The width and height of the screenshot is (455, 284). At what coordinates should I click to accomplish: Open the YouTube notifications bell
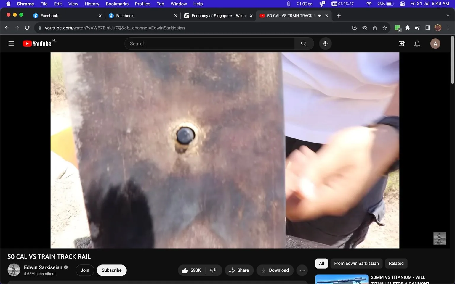(x=417, y=43)
